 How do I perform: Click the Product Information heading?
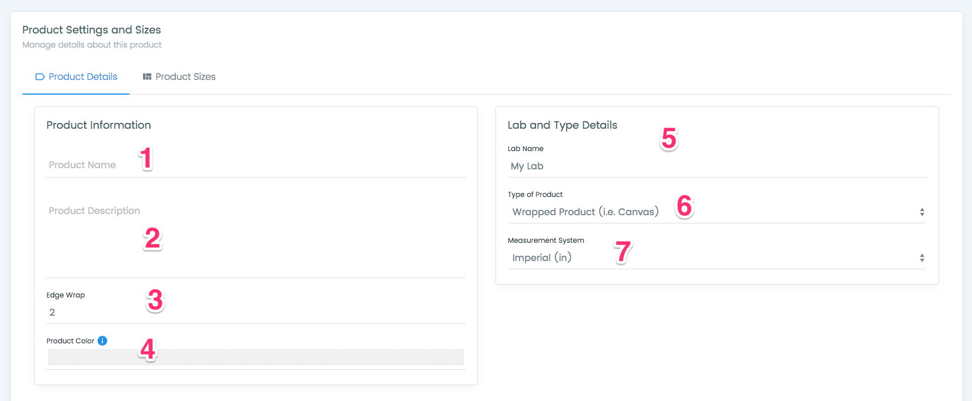point(99,125)
